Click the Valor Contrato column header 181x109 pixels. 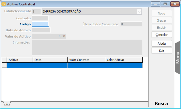pos(86,60)
